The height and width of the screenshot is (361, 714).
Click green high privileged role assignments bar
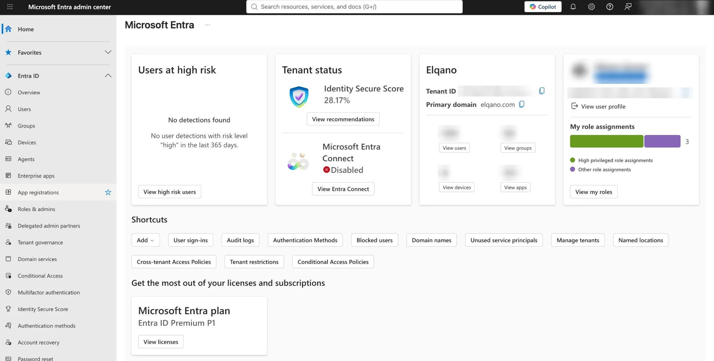coord(607,141)
